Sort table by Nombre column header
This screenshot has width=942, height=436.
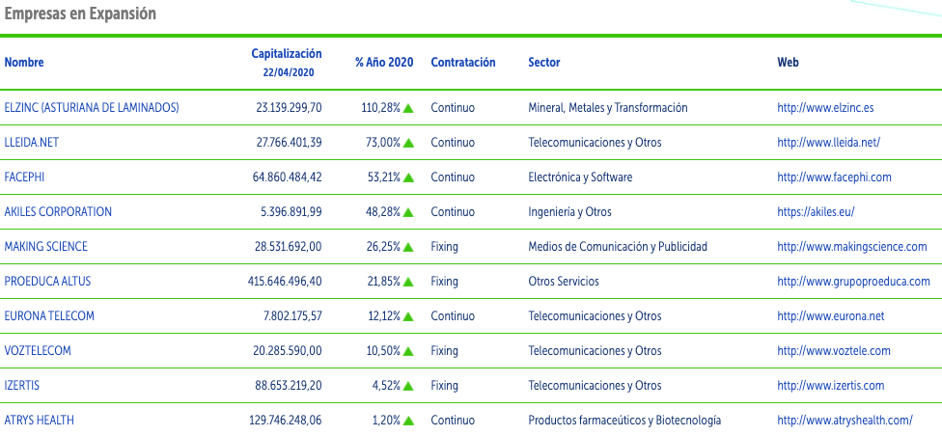click(x=24, y=63)
